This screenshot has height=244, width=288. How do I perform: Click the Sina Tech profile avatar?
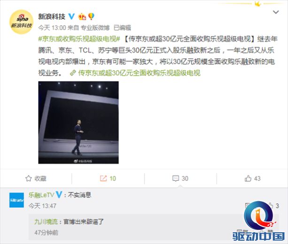[x=21, y=22]
